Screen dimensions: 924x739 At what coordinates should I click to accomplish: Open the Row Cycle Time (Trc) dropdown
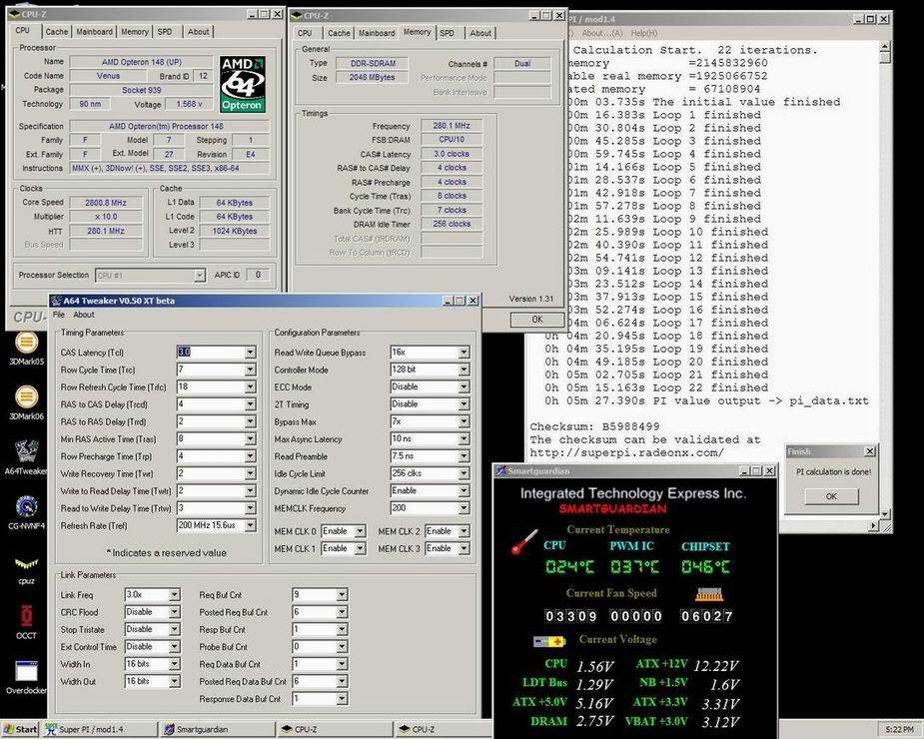tap(251, 369)
